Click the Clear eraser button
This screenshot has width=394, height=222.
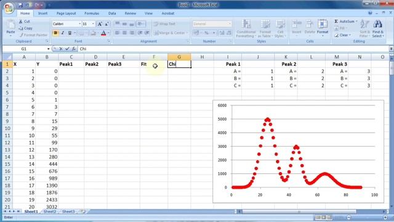tap(342, 35)
